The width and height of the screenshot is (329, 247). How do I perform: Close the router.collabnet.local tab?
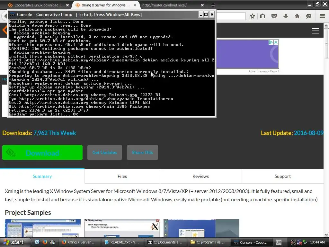pos(202,5)
